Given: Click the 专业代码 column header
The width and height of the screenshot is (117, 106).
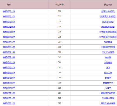Looking at the screenshot, I should [59, 5].
